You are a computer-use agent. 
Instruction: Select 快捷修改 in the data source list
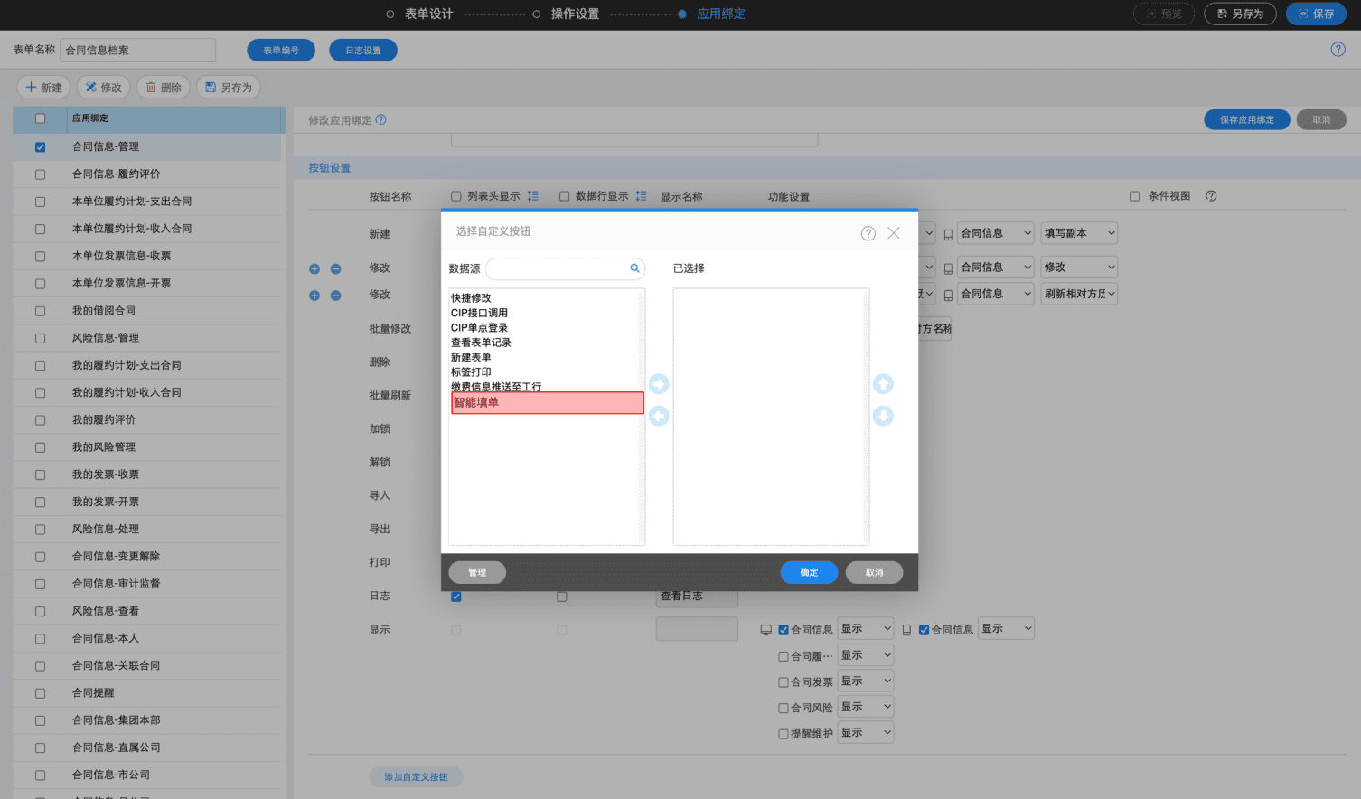471,298
